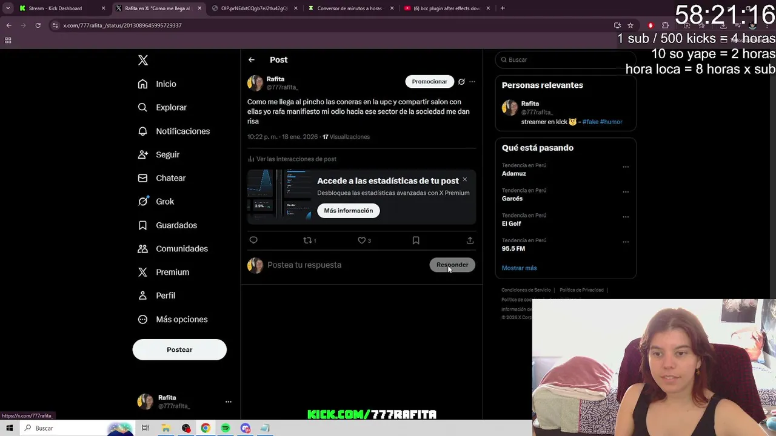Open options for the Garcés trend
Viewport: 776px width, 436px height.
(x=626, y=192)
